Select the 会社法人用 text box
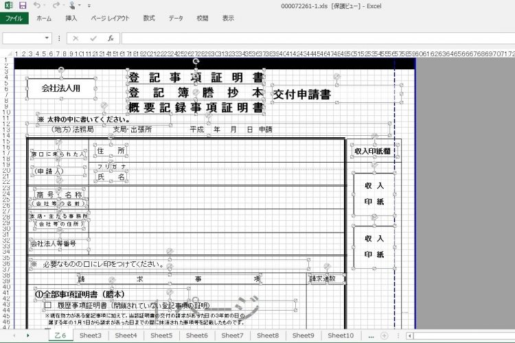This screenshot has height=343, width=515. coord(61,88)
